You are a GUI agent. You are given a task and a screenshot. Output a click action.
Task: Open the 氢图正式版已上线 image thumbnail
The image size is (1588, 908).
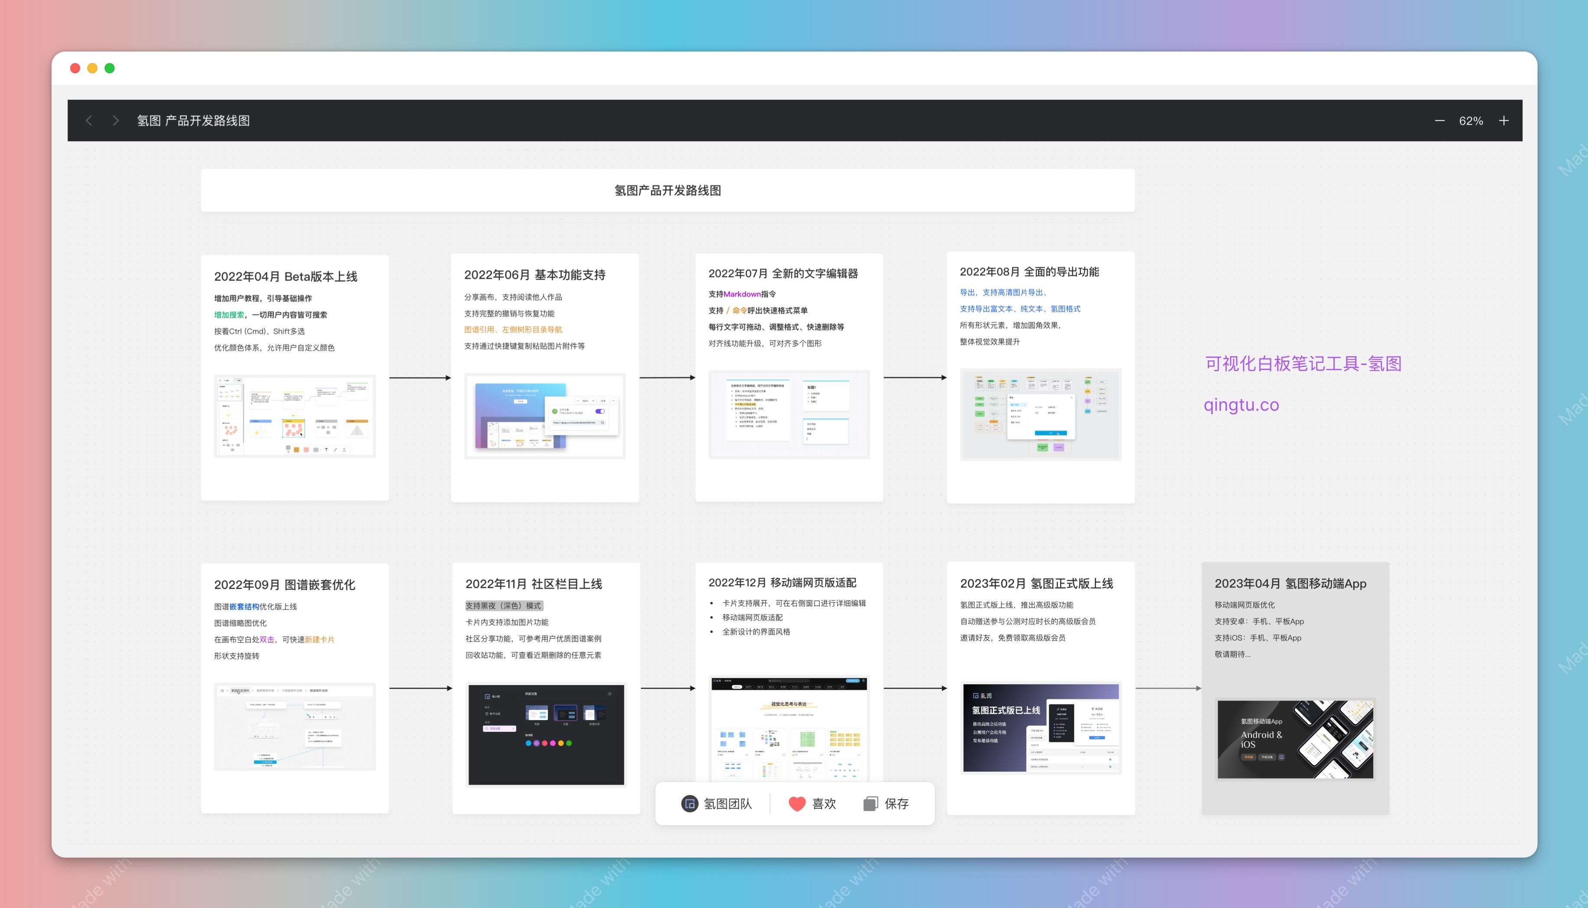[x=1041, y=728]
